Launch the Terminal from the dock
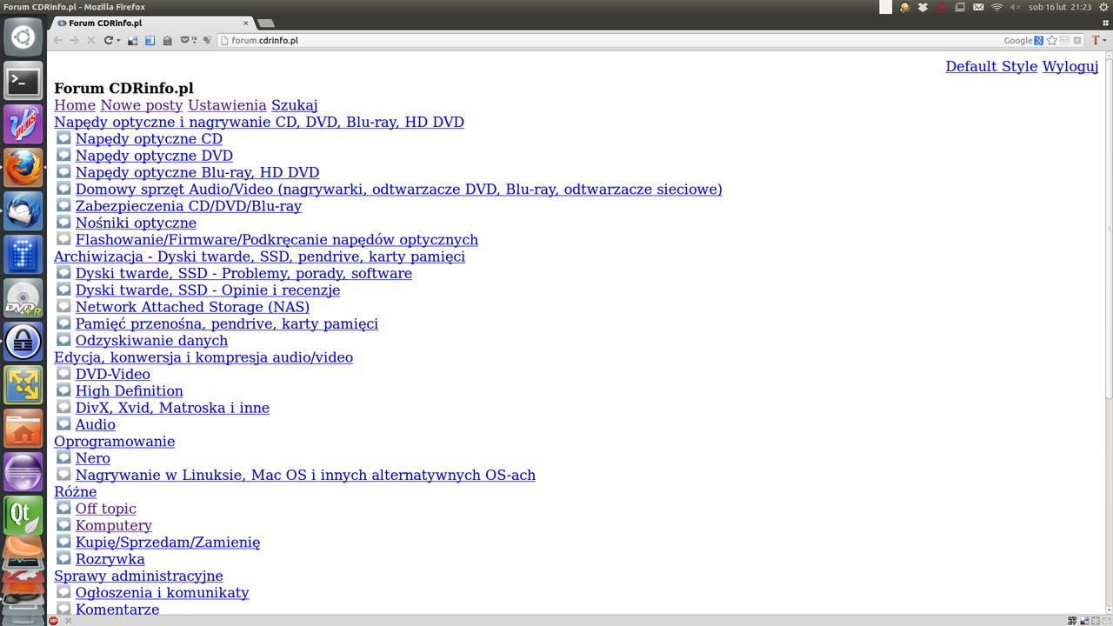 pos(23,82)
